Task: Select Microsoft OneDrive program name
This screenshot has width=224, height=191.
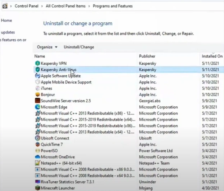Action: click(x=58, y=157)
